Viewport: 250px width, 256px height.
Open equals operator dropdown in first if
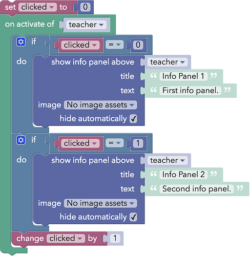pos(114,45)
